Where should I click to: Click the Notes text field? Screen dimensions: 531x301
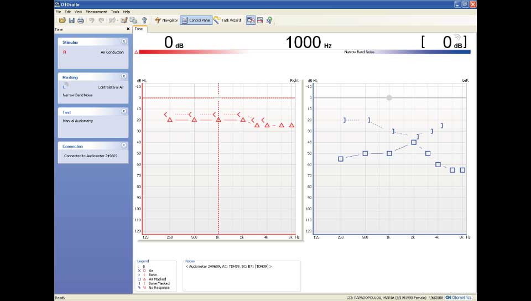[242, 277]
